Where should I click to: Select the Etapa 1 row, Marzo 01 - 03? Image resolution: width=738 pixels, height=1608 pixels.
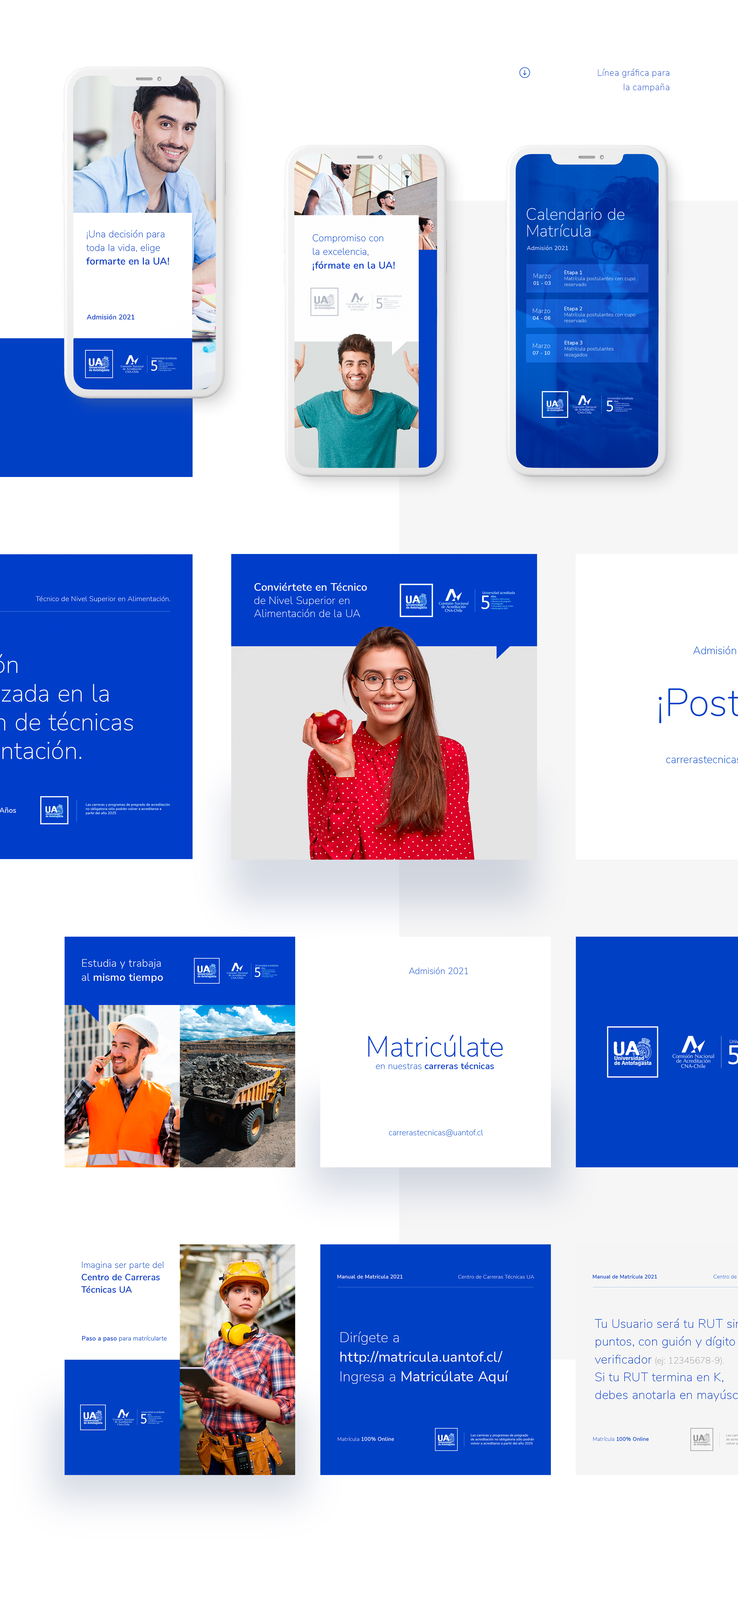586,278
